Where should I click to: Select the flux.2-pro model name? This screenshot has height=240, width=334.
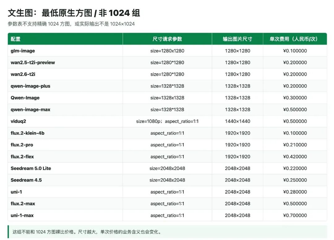(22, 145)
